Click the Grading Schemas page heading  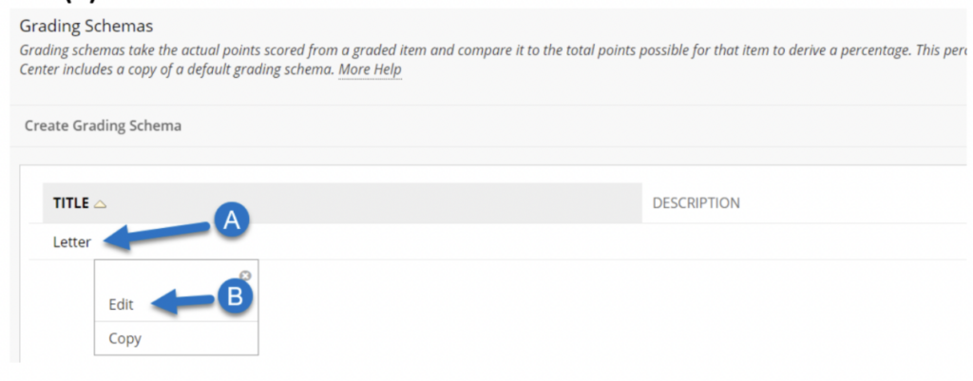[x=86, y=26]
